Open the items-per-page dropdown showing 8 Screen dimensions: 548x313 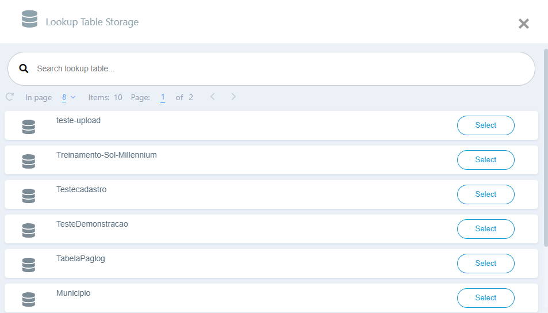[x=68, y=97]
